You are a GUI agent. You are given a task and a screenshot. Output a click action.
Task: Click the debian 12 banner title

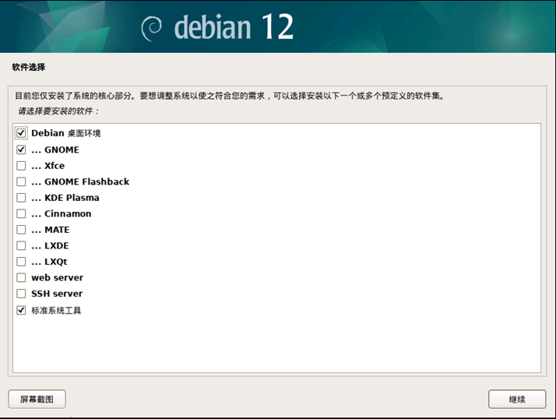point(234,27)
